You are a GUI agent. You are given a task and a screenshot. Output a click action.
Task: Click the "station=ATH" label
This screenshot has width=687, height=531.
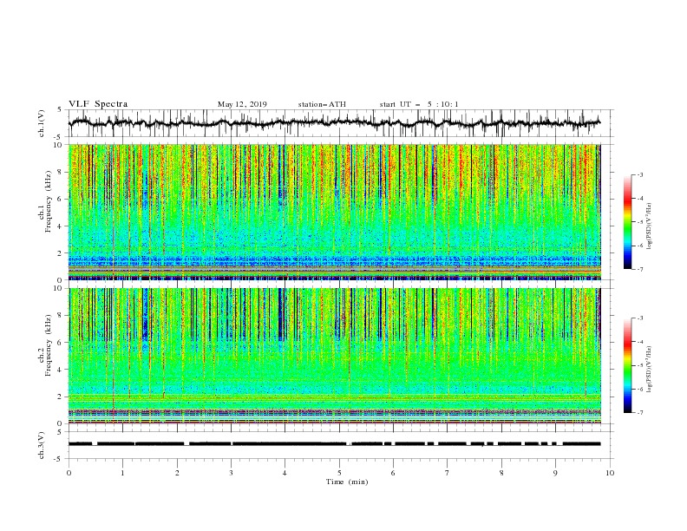pyautogui.click(x=322, y=104)
